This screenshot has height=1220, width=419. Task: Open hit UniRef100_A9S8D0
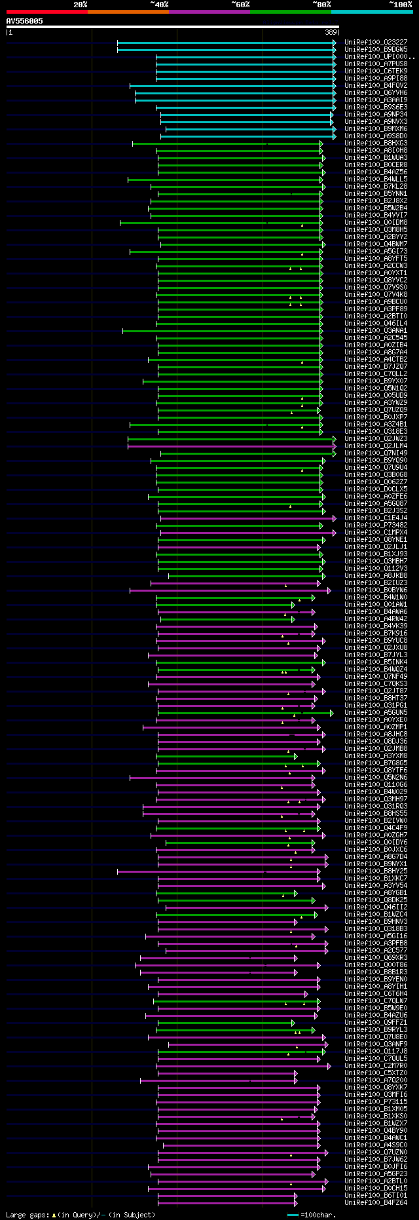[376, 136]
